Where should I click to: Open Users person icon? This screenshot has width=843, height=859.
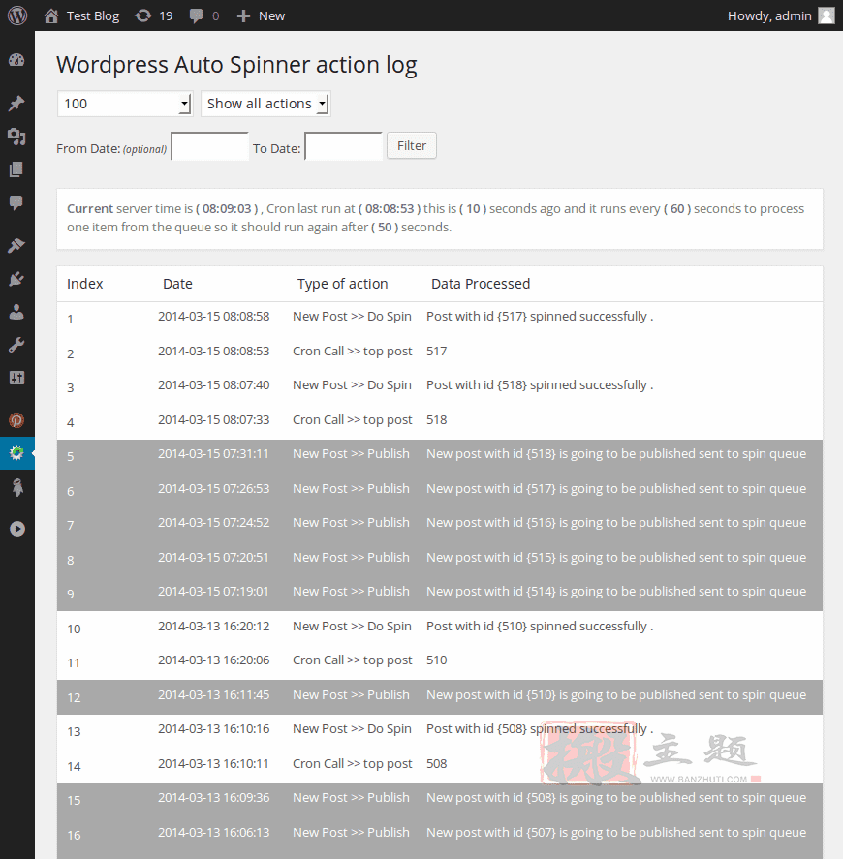(x=16, y=312)
